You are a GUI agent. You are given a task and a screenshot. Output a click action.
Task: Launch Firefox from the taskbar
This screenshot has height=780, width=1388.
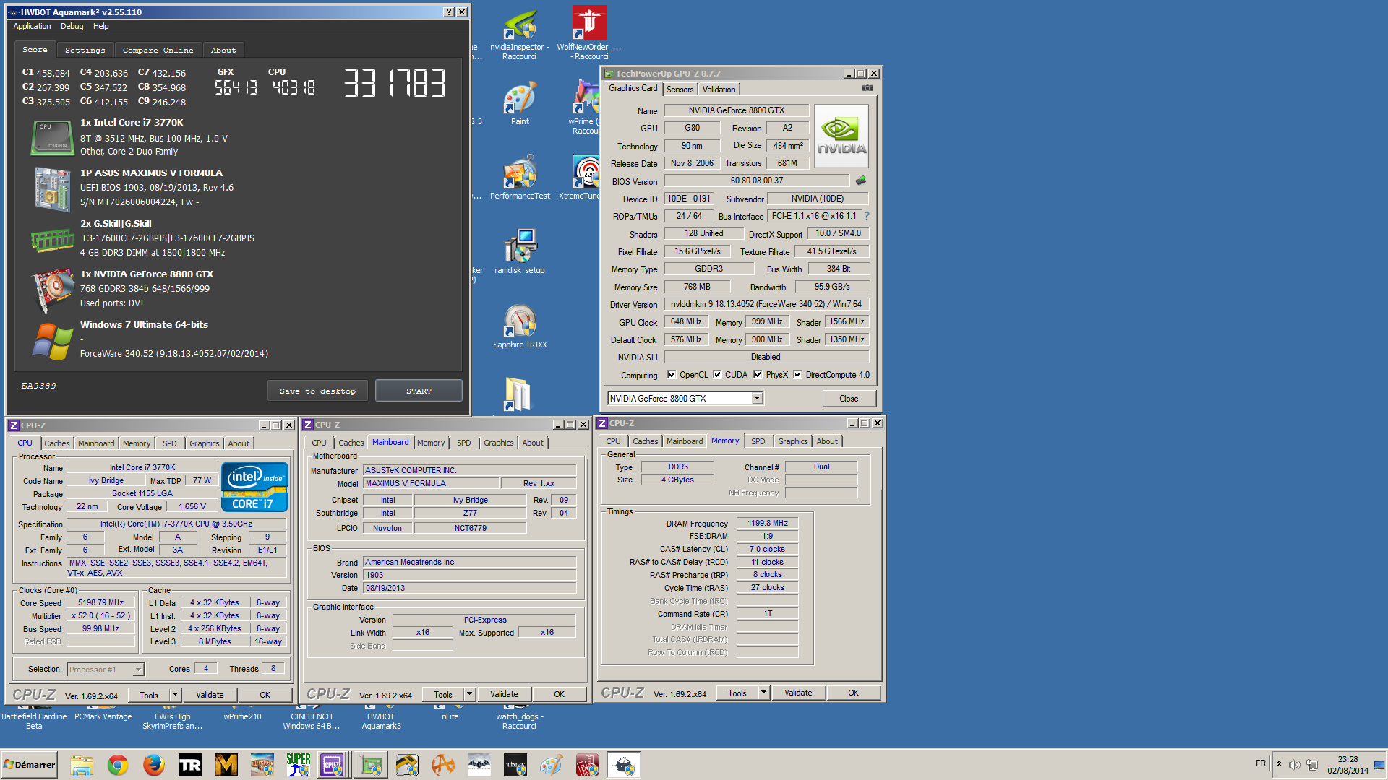154,765
